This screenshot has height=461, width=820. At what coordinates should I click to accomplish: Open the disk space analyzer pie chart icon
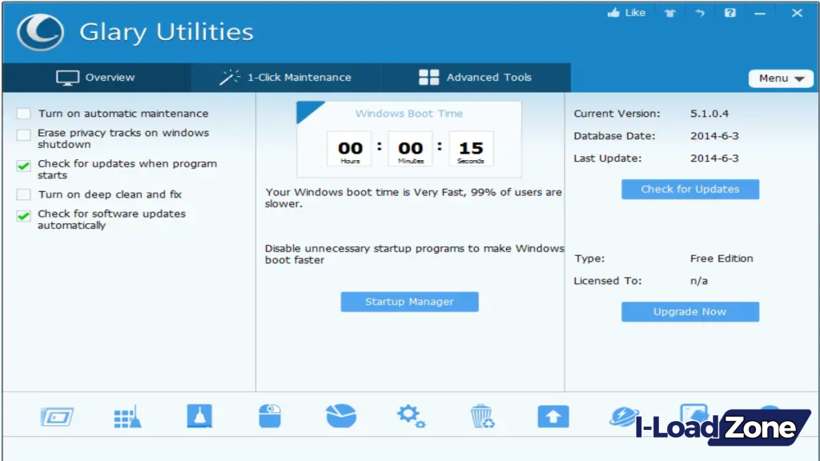point(340,415)
